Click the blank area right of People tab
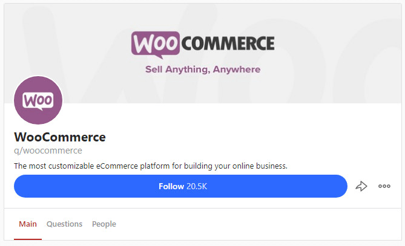This screenshot has height=246, width=405. coord(258,224)
